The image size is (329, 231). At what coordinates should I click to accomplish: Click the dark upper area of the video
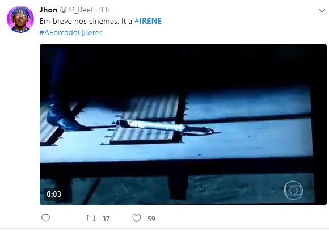pyautogui.click(x=183, y=67)
